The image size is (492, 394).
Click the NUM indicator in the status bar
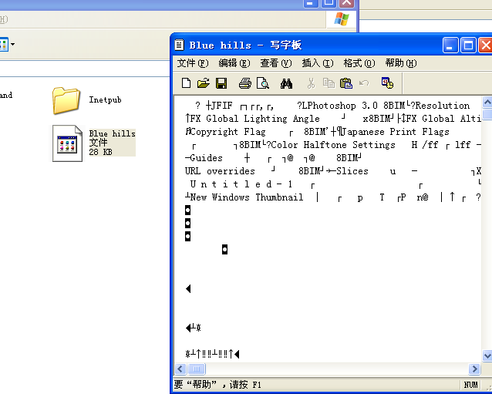pyautogui.click(x=470, y=385)
